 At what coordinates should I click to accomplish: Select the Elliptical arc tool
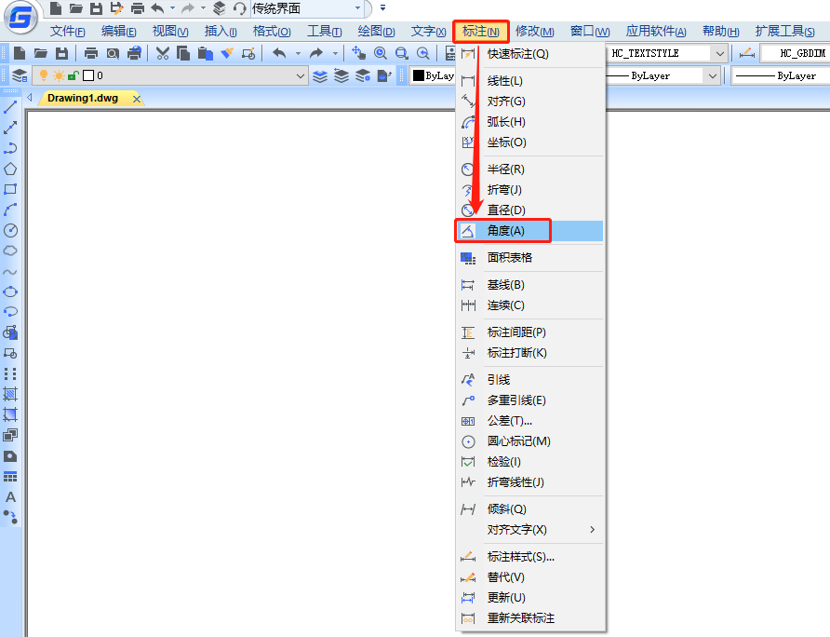(x=10, y=312)
